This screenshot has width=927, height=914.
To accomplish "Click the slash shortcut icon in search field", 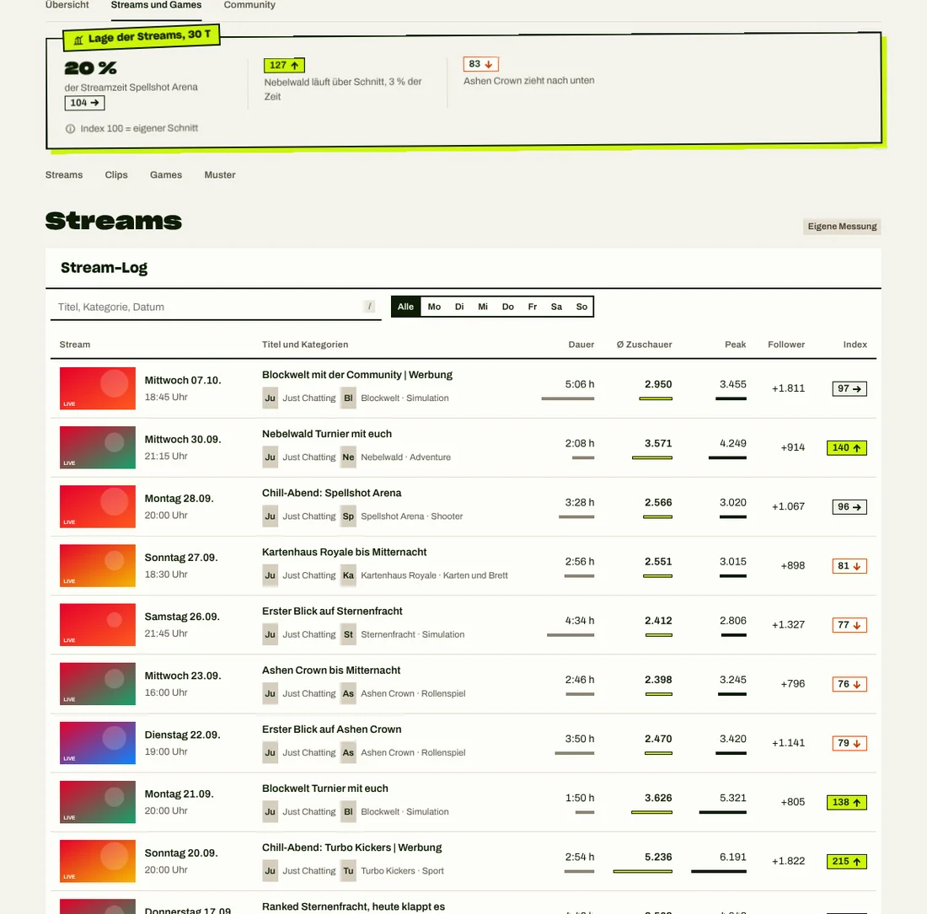I will pyautogui.click(x=369, y=306).
